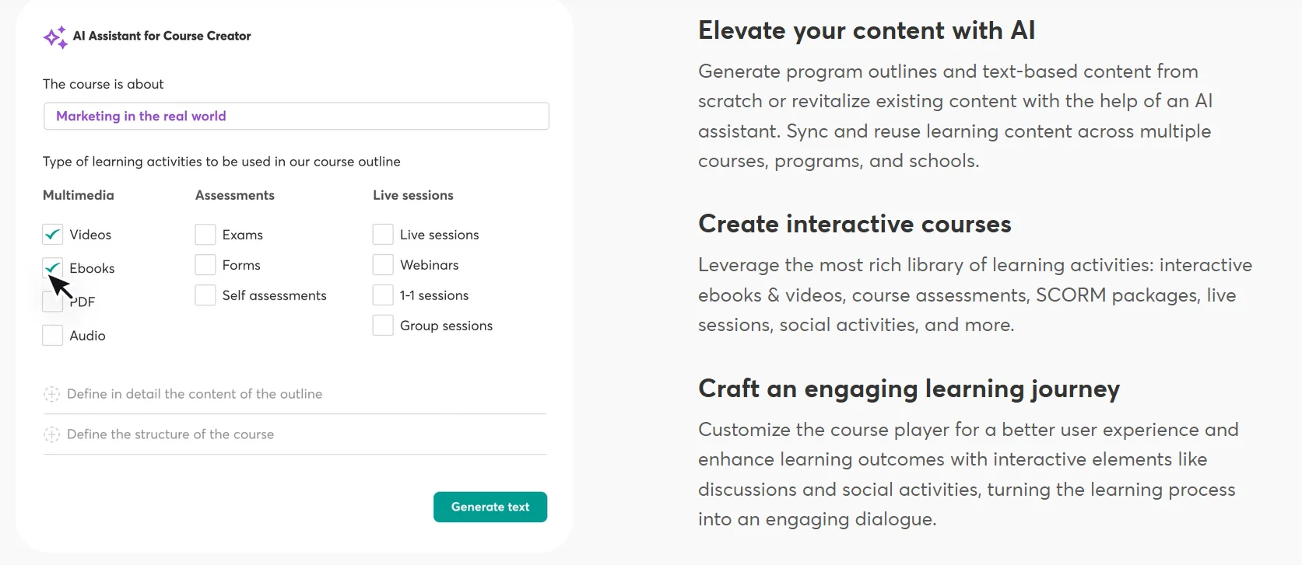Enable the PDF checkbox
The image size is (1302, 565).
53,302
